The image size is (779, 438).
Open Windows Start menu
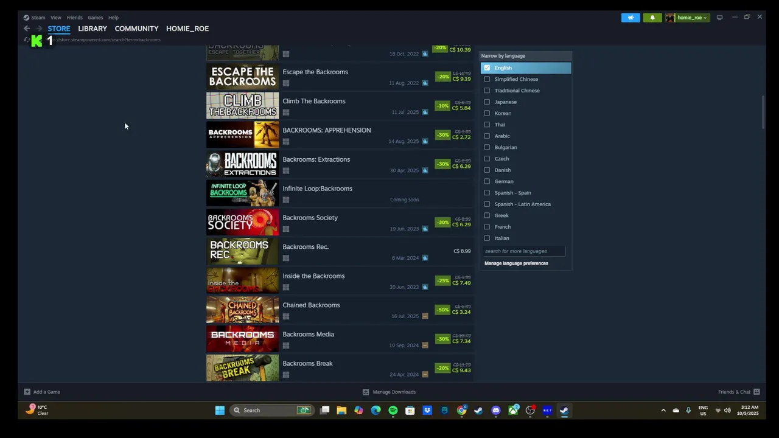[220, 410]
